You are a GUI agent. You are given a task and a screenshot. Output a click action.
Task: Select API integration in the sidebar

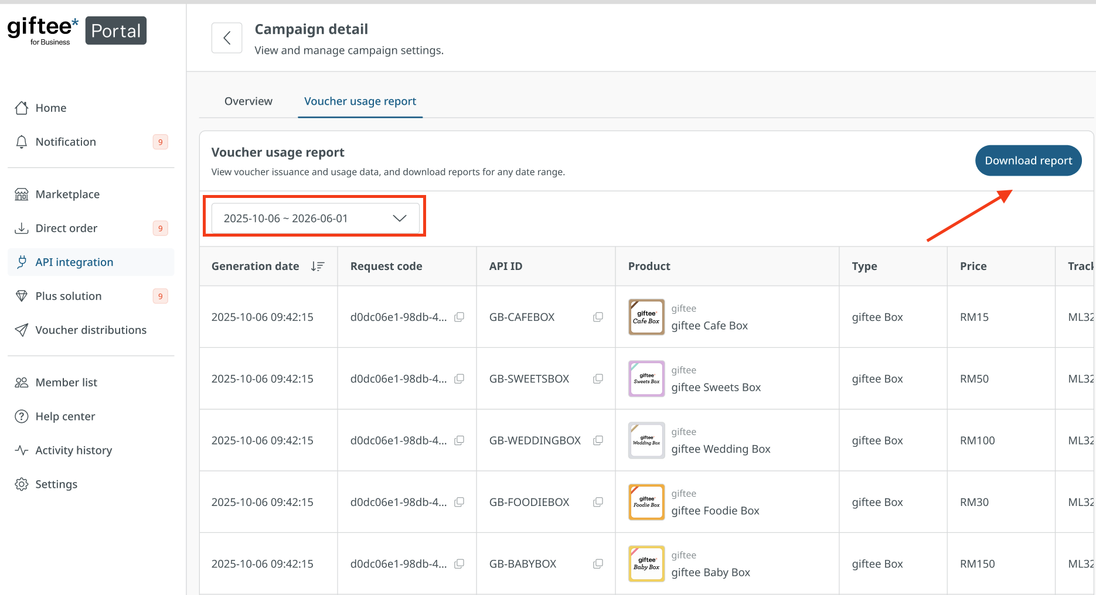(91, 262)
